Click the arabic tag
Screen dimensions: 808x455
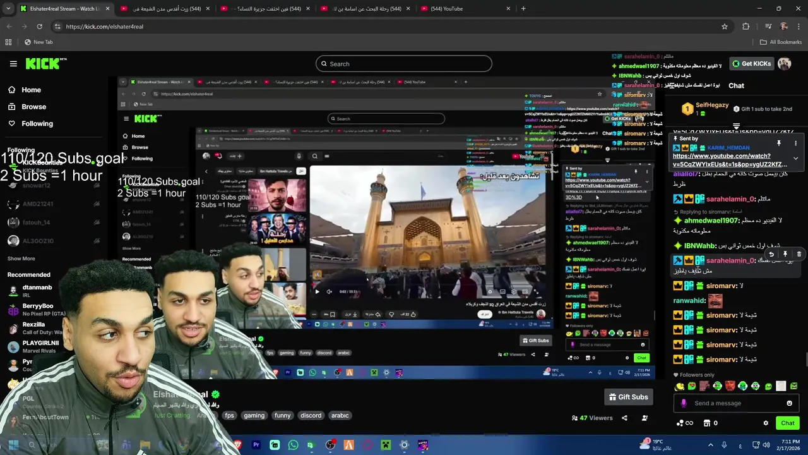(340, 416)
